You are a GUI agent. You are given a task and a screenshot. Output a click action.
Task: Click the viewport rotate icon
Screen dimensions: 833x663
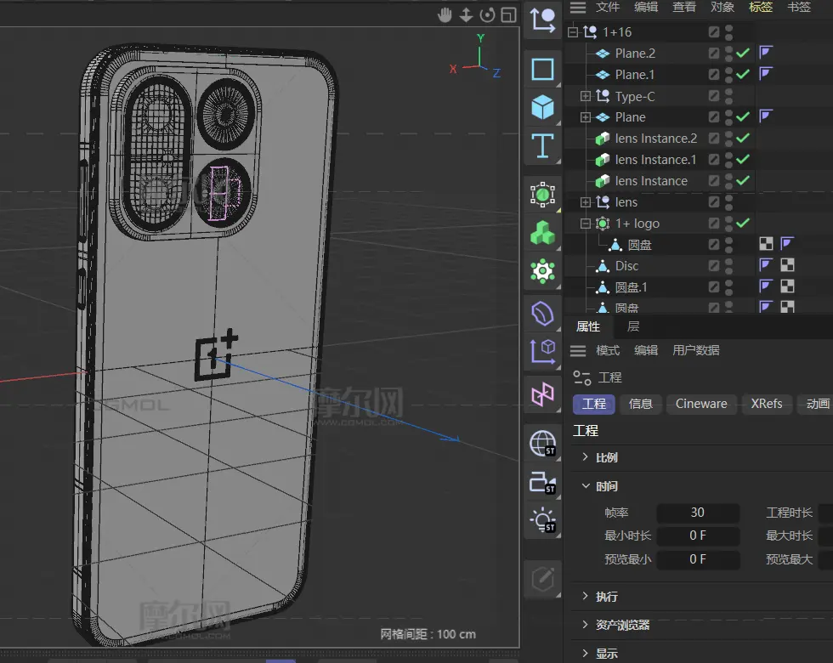tap(487, 15)
